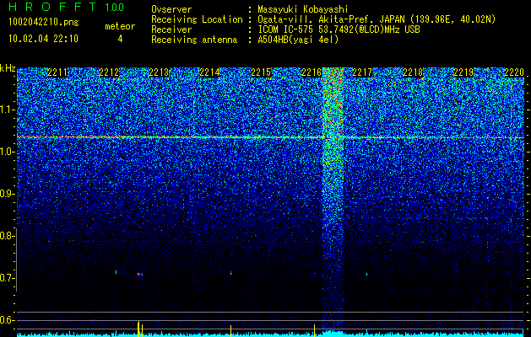Click the 0.6 kHz axis label
The height and width of the screenshot is (337, 531).
[7, 320]
